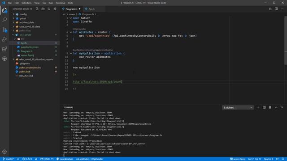Open Program.fs in the file tree
Viewport: 287px width, 161px height.
pos(35,51)
